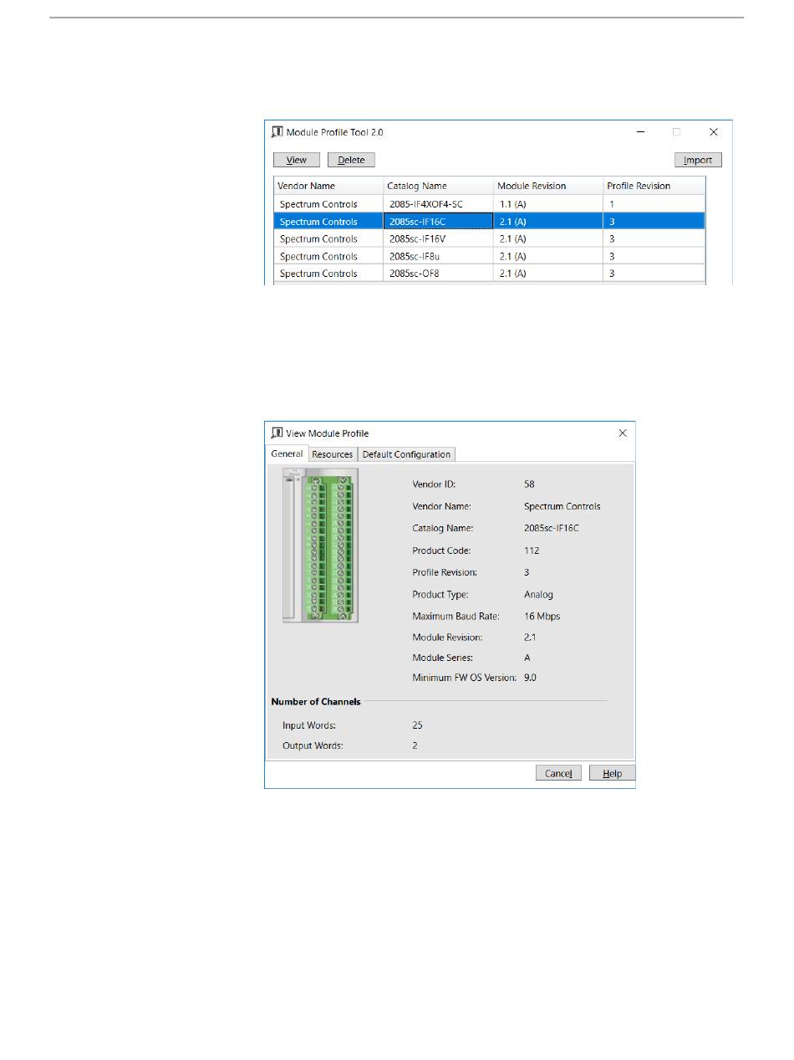Click Cancel in View Module Profile dialog
The width and height of the screenshot is (794, 1060).
pos(558,773)
